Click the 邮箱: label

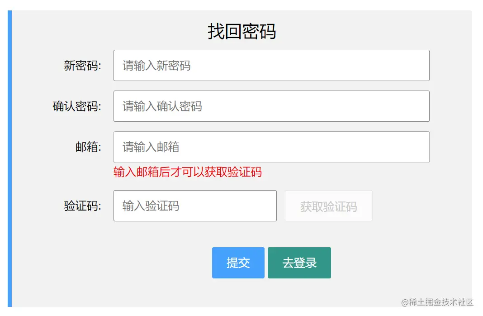pos(88,147)
